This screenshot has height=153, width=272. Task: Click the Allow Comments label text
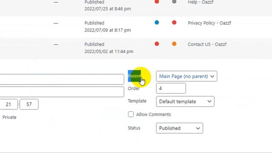click(153, 114)
